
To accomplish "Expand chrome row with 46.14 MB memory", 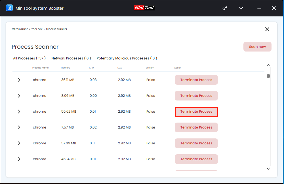I will tap(19, 159).
